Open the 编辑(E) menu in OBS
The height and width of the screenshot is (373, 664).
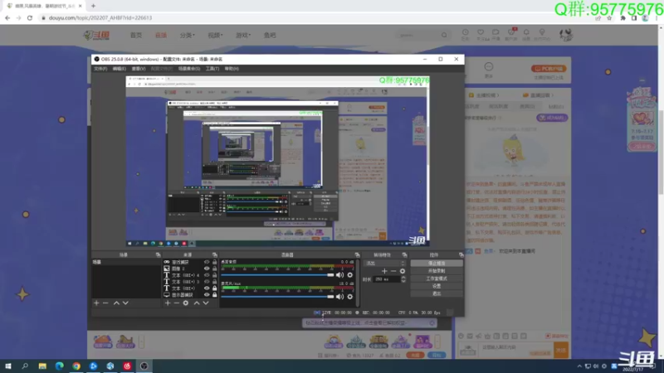tap(119, 69)
